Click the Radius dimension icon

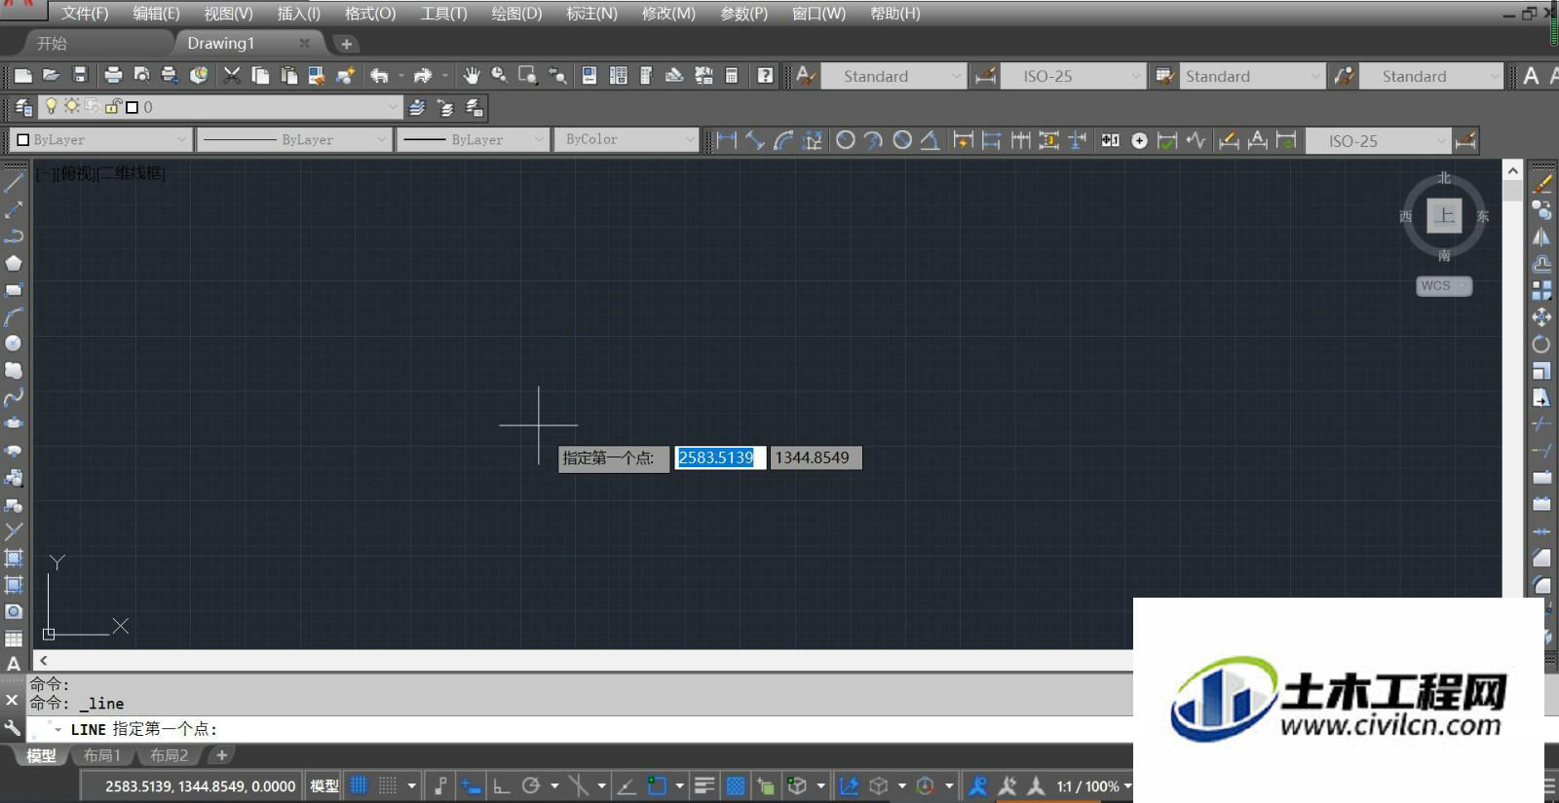846,140
